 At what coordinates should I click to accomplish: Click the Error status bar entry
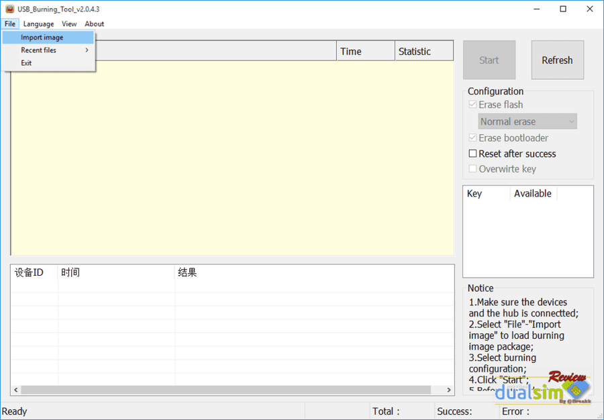click(515, 411)
